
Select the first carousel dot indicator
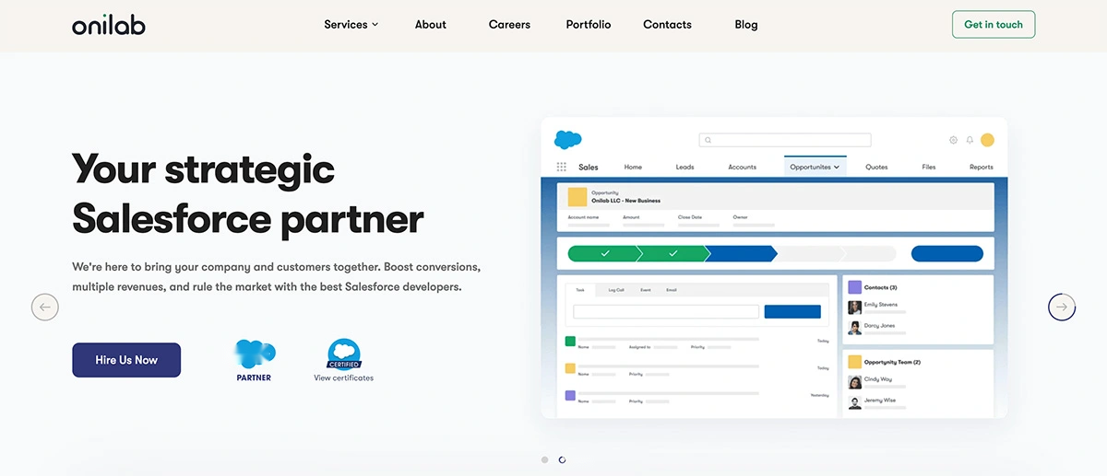pyautogui.click(x=544, y=459)
